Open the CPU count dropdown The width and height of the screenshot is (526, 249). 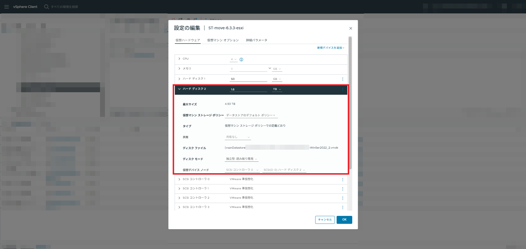click(234, 59)
